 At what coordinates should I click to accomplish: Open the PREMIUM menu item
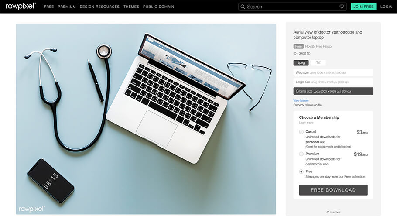67,7
